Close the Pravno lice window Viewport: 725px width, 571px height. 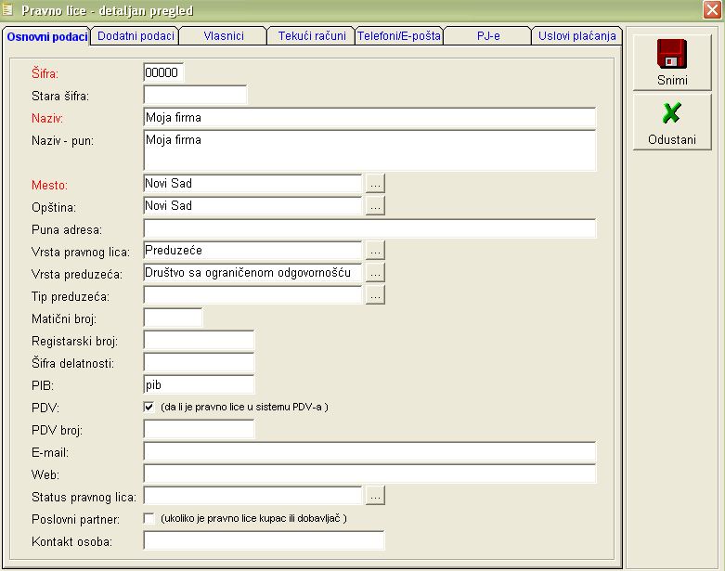coord(712,9)
